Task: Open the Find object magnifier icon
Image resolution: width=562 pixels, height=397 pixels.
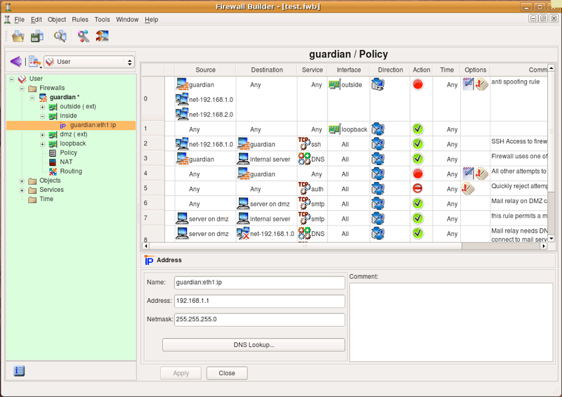Action: pos(60,37)
